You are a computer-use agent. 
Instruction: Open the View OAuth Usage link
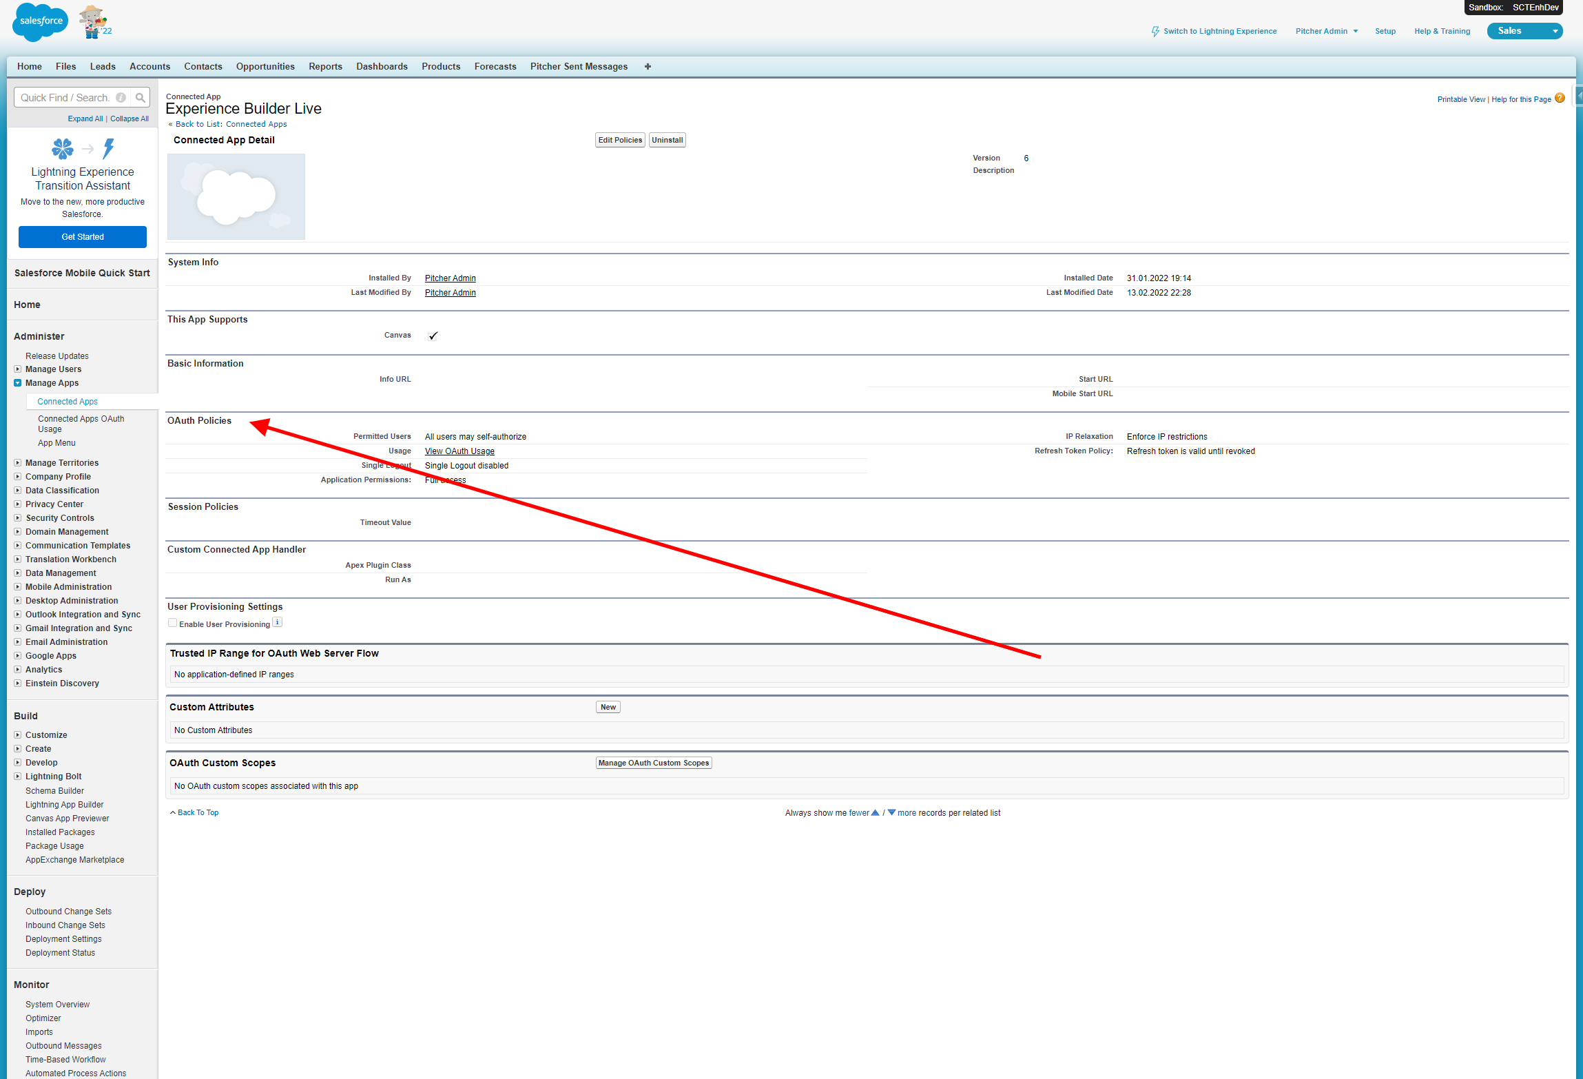459,451
